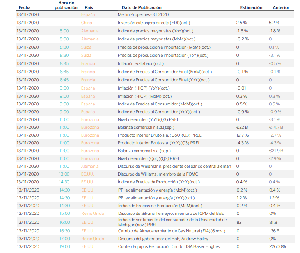This screenshot has height=253, width=300.
Task: Click the 22600% previous value
Action: click(277, 246)
